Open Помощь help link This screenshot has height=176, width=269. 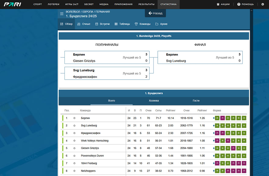[x=245, y=4]
